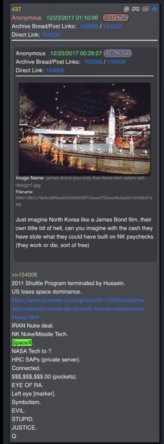Follow the Direct Link 154230
The height and width of the screenshot is (444, 164).
click(x=51, y=35)
